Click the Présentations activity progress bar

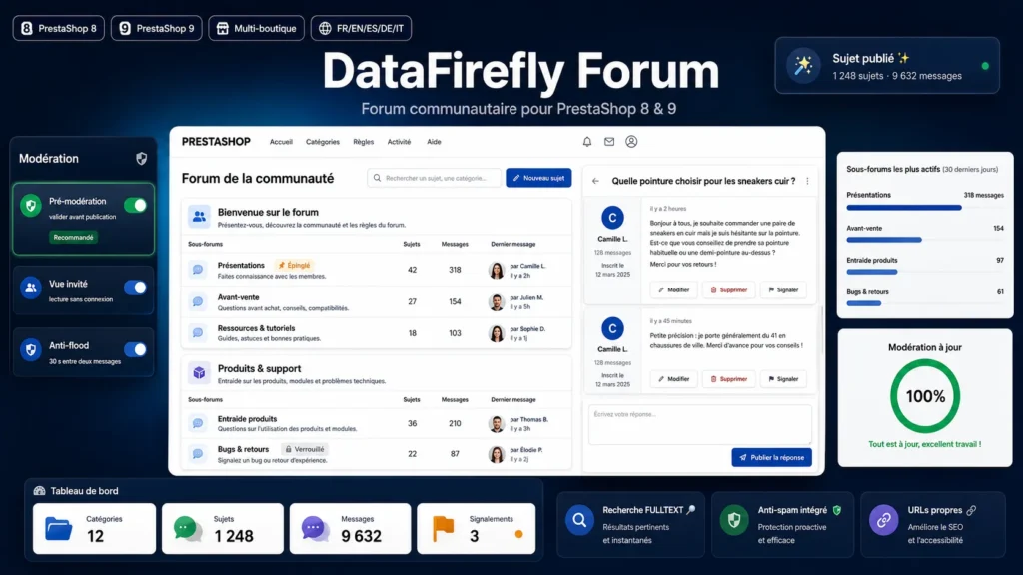(925, 208)
